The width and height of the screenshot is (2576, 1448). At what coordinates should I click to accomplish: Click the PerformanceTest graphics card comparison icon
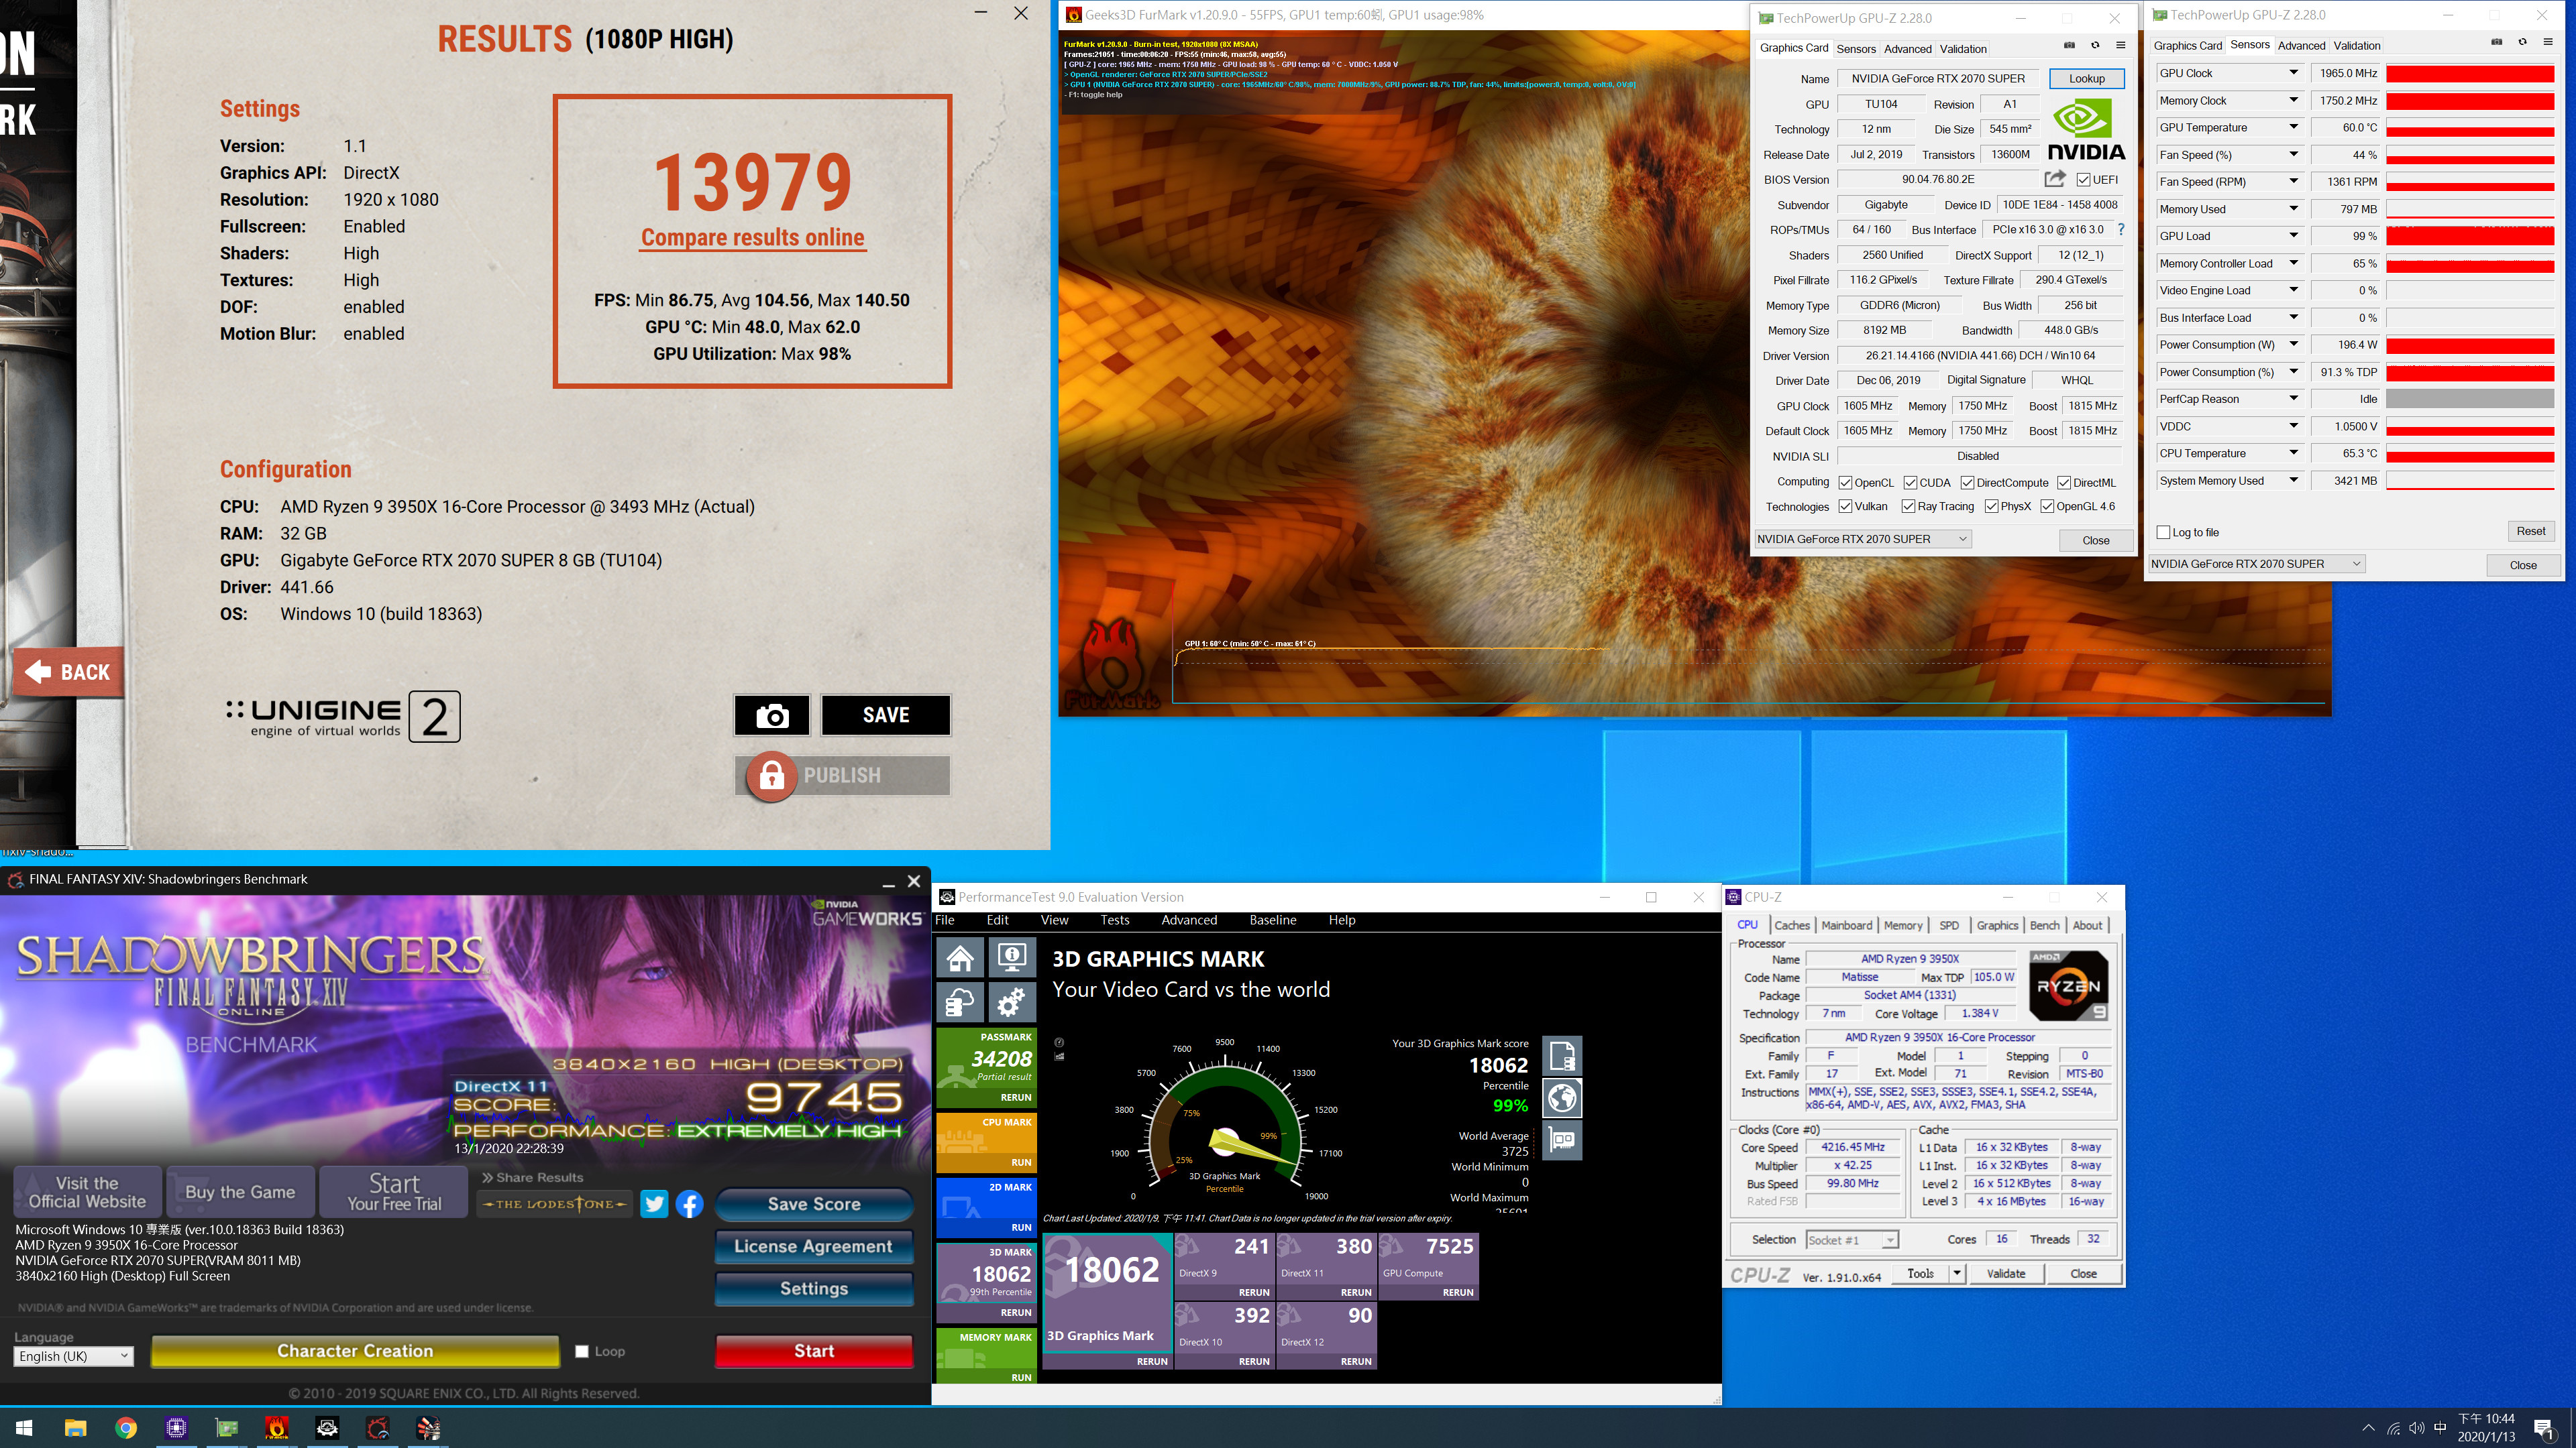click(1562, 1140)
